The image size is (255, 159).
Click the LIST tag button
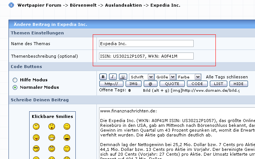pos(218,84)
